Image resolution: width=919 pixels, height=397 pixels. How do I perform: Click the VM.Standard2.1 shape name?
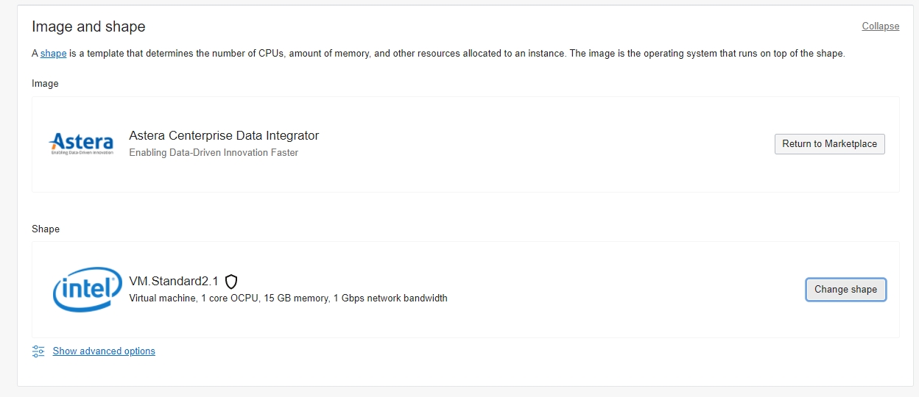tap(174, 281)
